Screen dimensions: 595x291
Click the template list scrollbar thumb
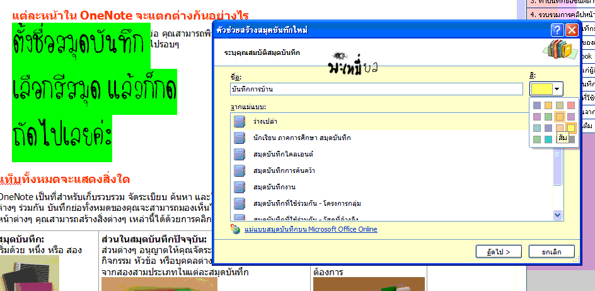click(x=557, y=167)
